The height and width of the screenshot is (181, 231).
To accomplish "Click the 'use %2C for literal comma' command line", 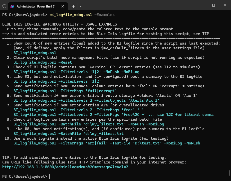I will coord(113,115).
